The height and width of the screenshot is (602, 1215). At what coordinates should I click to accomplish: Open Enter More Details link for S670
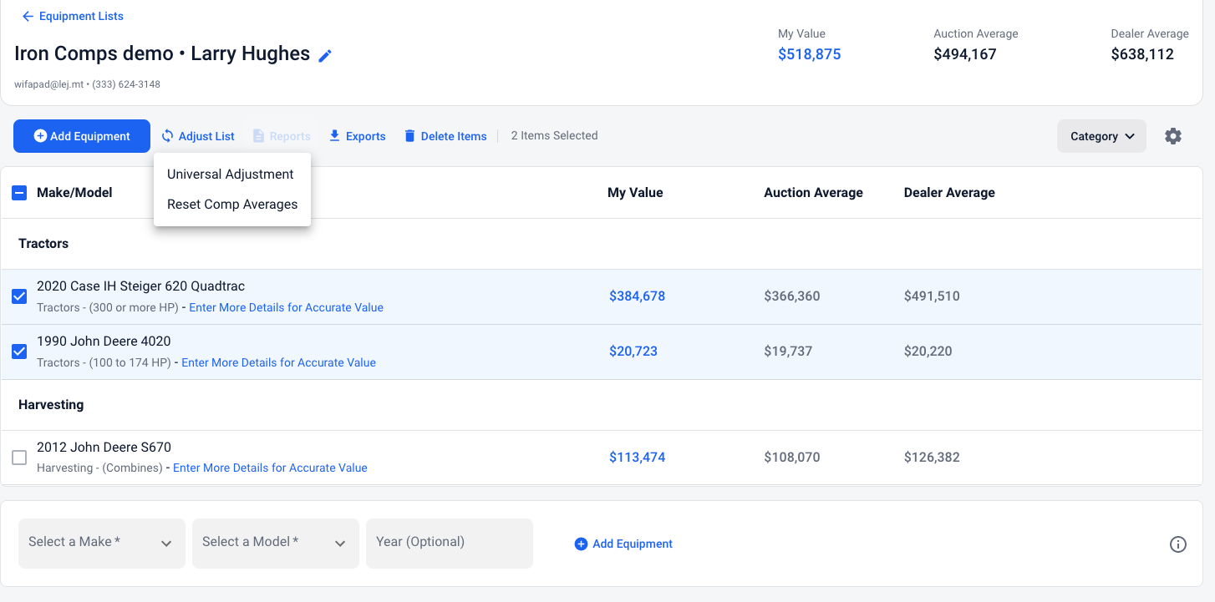pyautogui.click(x=270, y=468)
